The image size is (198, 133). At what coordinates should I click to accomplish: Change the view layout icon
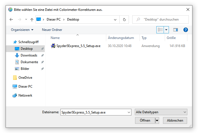pos(160,30)
